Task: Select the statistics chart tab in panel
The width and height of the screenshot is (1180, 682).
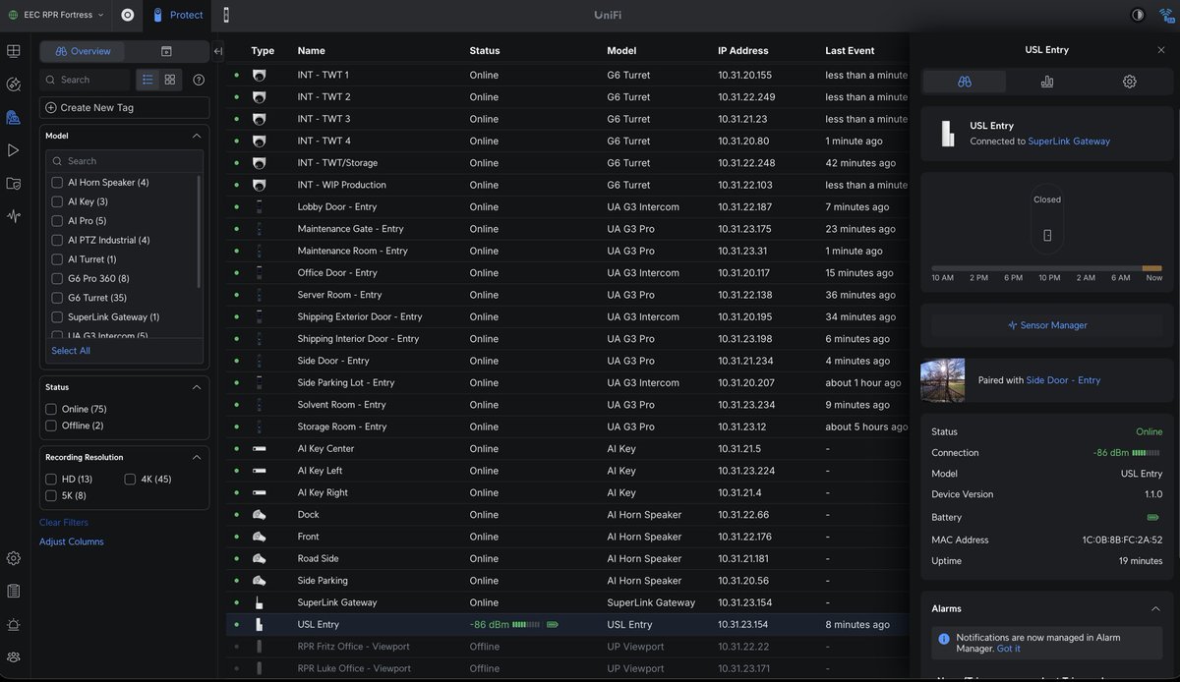Action: click(1047, 82)
